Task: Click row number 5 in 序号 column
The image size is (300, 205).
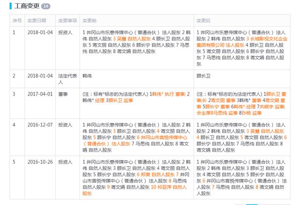Action: click(x=14, y=162)
